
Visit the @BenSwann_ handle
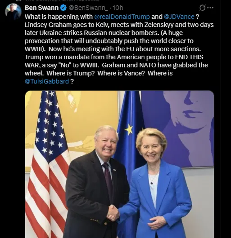(88, 8)
